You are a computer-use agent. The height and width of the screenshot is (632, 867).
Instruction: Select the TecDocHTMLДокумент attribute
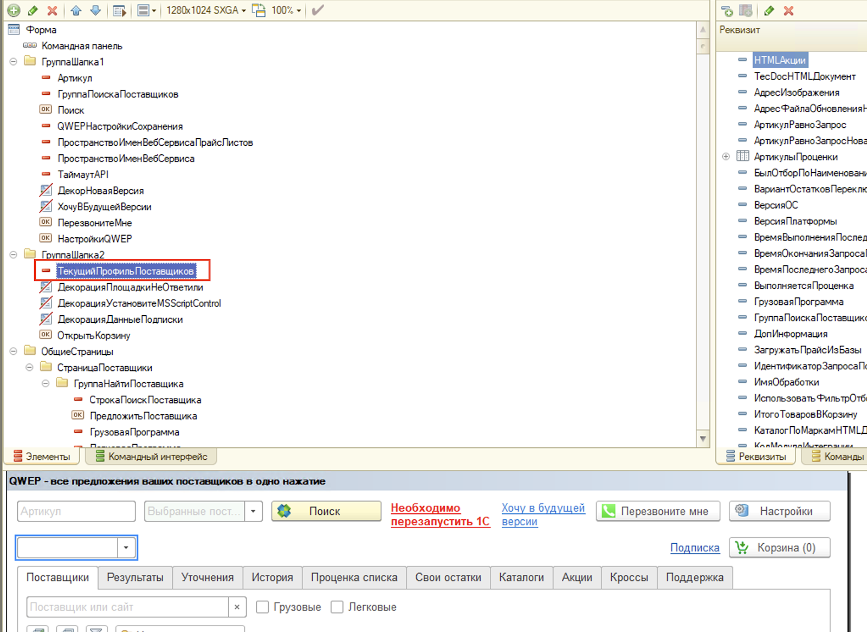click(805, 76)
